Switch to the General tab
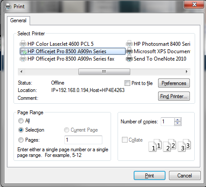The image size is (206, 187). (x=18, y=20)
